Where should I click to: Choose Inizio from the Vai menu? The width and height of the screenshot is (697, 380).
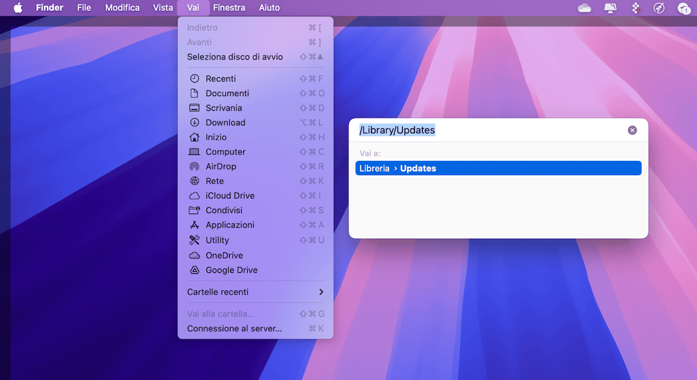pos(256,137)
